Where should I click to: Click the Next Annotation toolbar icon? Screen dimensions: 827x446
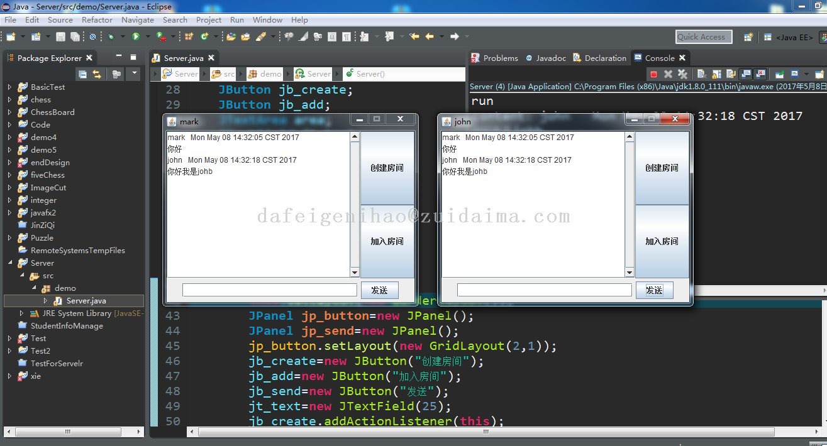pyautogui.click(x=364, y=36)
